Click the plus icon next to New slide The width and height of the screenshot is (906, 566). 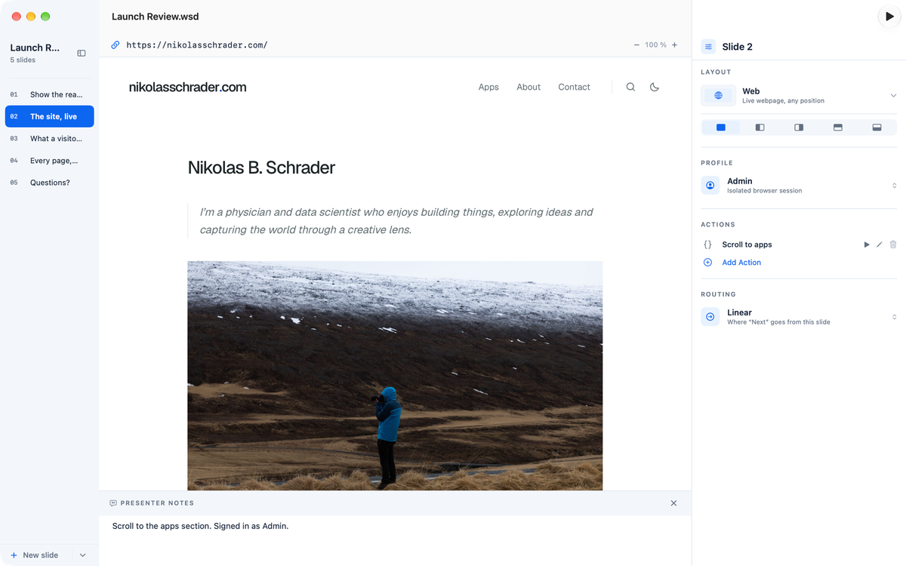point(14,555)
